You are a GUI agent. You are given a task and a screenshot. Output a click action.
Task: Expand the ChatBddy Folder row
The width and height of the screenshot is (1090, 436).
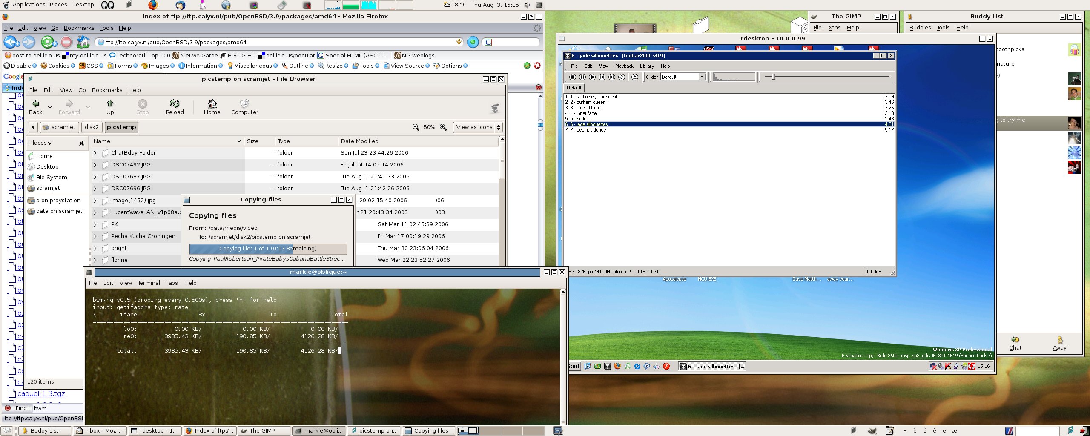tap(95, 152)
